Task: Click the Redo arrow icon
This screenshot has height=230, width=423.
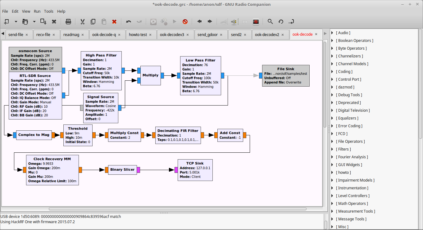Action: pos(139,22)
